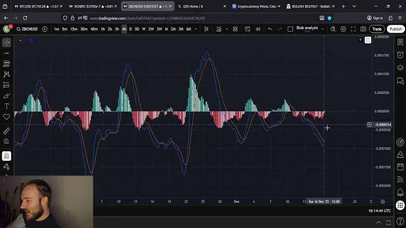Open the time axis settings gear
Viewport: 406px width, 228px height.
(383, 201)
